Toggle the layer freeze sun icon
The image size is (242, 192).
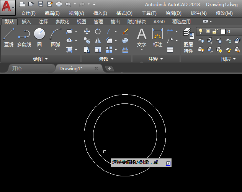click(x=208, y=31)
